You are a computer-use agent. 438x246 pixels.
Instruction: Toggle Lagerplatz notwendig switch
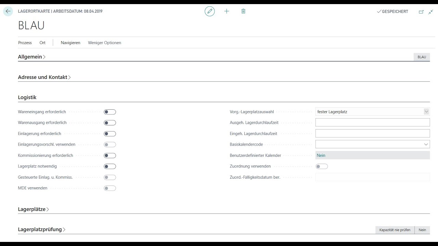point(110,166)
